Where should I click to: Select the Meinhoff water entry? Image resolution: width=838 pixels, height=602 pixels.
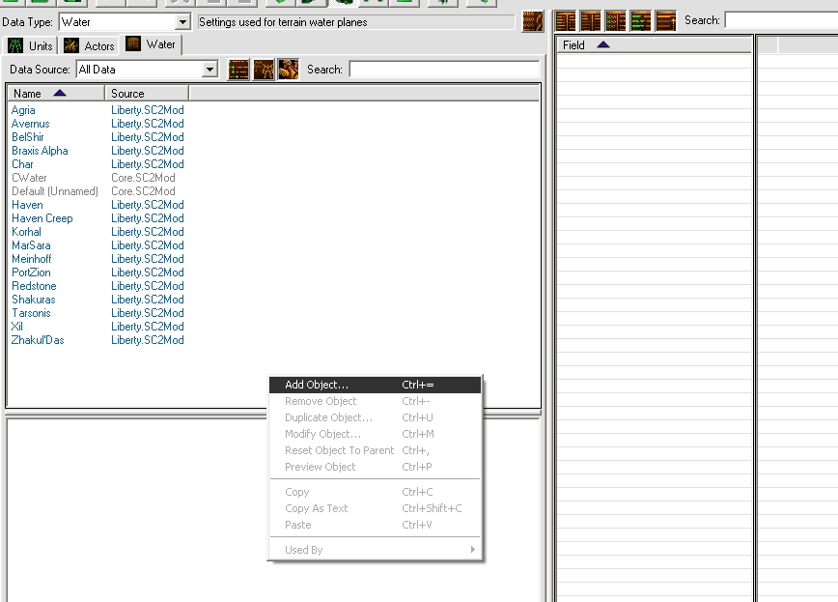[x=32, y=259]
